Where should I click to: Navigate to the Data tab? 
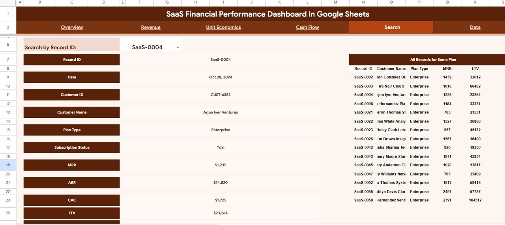pos(475,27)
